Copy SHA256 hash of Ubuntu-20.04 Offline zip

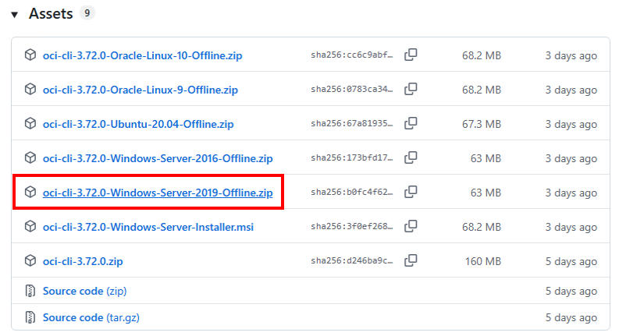[x=411, y=124]
